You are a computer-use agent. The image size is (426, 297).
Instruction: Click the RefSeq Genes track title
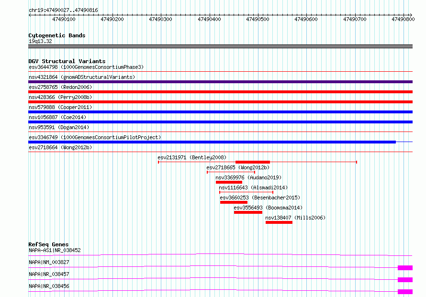pos(48,244)
